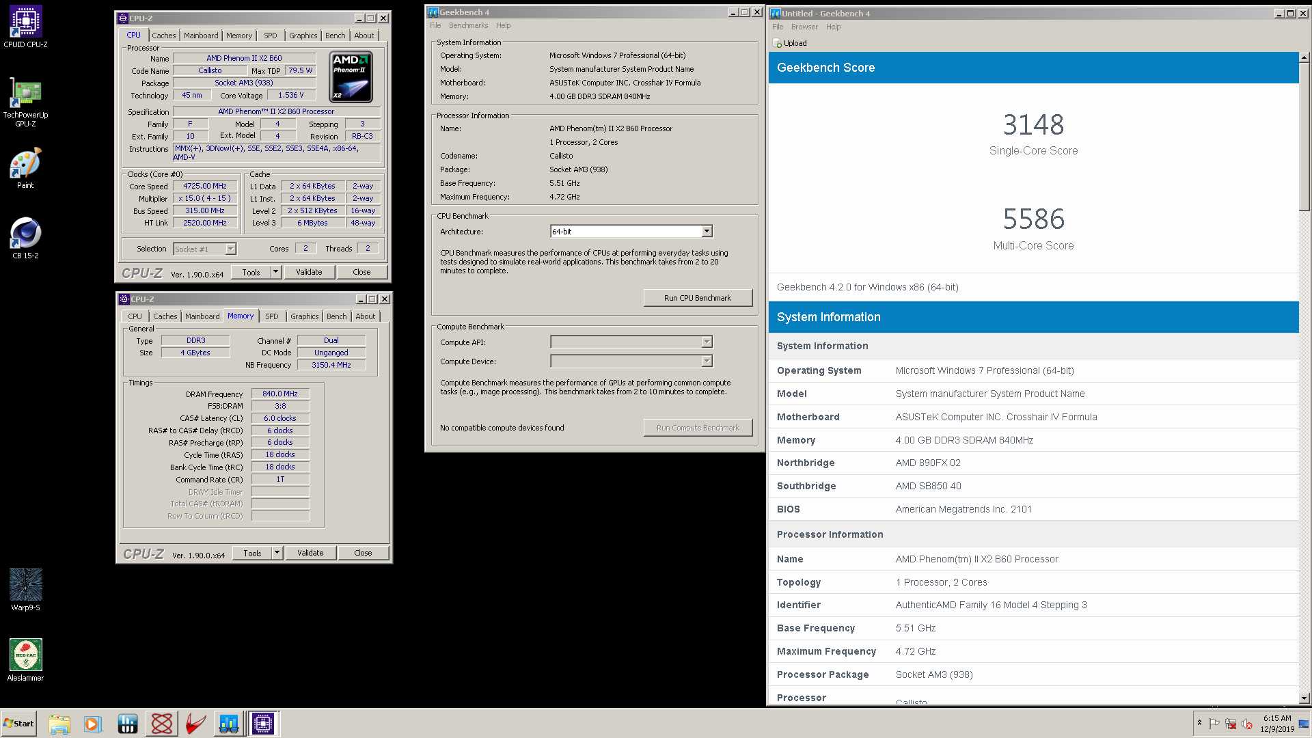Click Validate in the upper CPU-Z window
Viewport: 1312px width, 738px height.
309,272
